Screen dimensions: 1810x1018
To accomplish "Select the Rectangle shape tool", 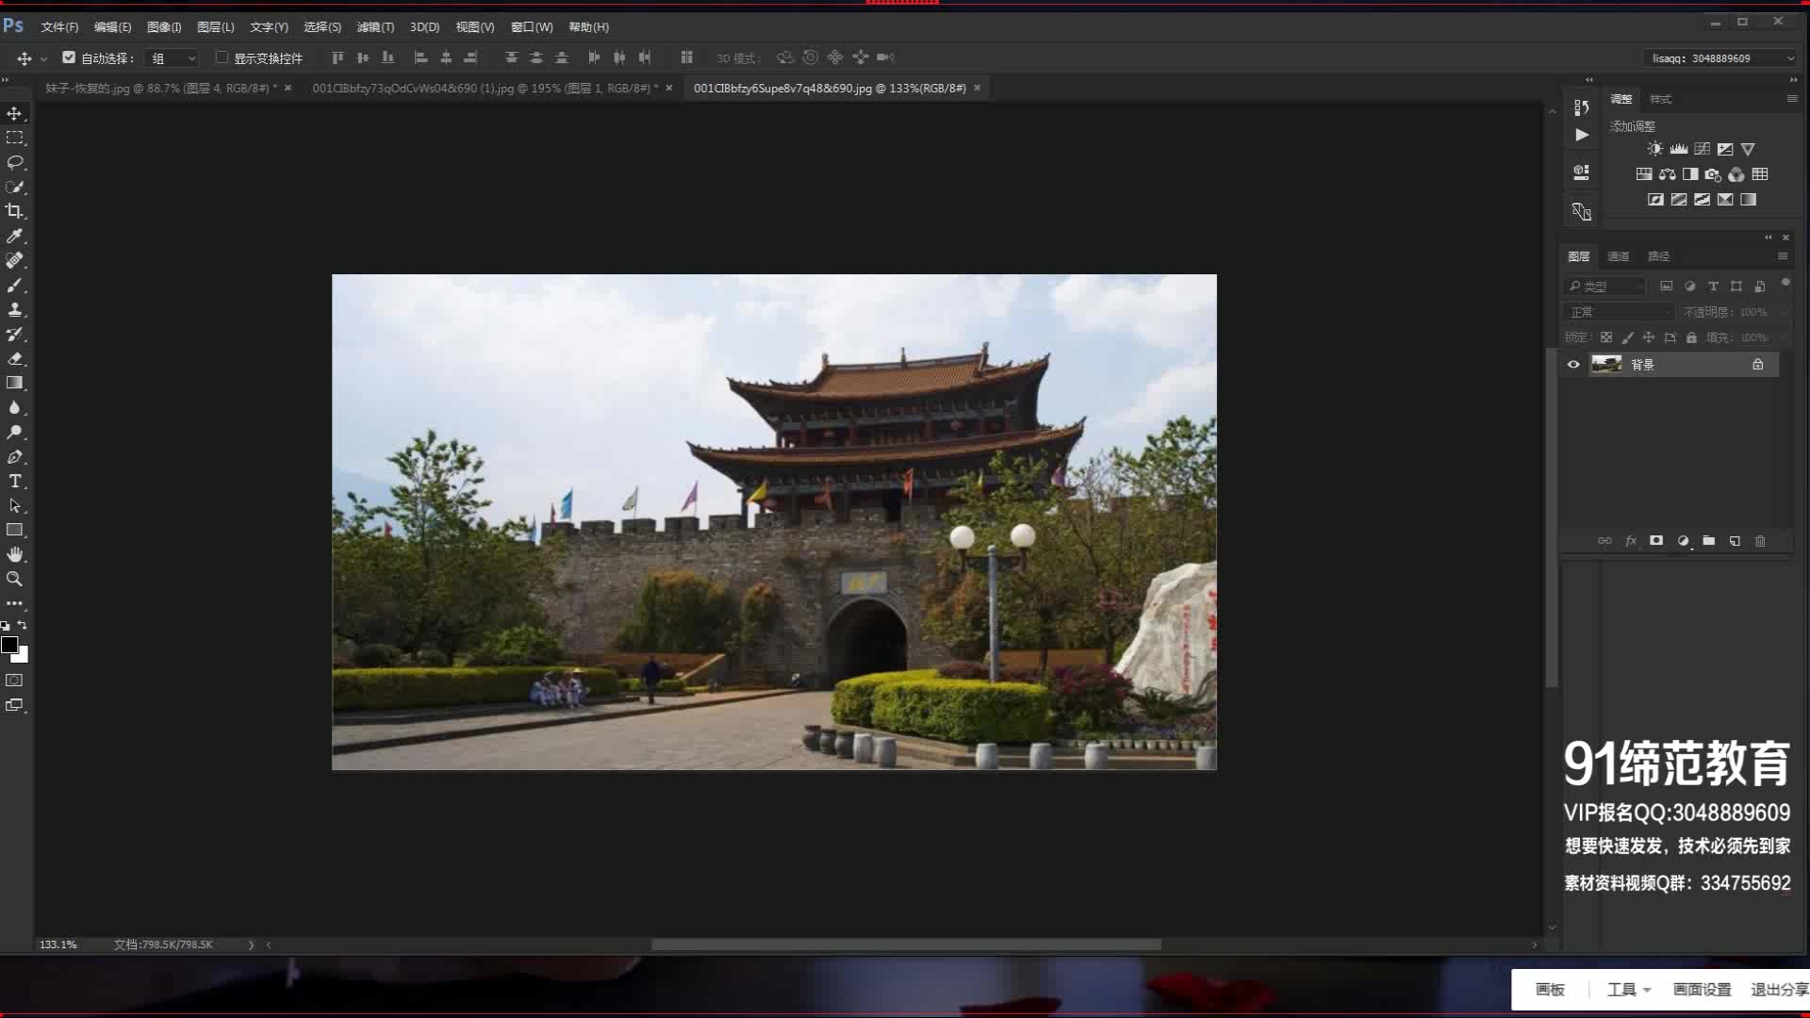I will [x=14, y=530].
